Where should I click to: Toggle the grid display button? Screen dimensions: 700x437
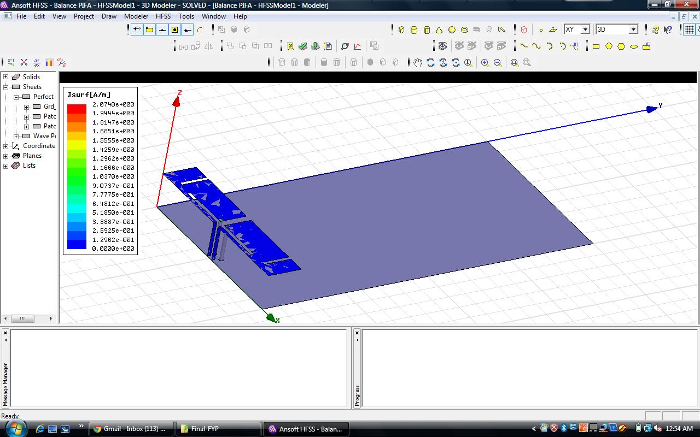click(690, 29)
